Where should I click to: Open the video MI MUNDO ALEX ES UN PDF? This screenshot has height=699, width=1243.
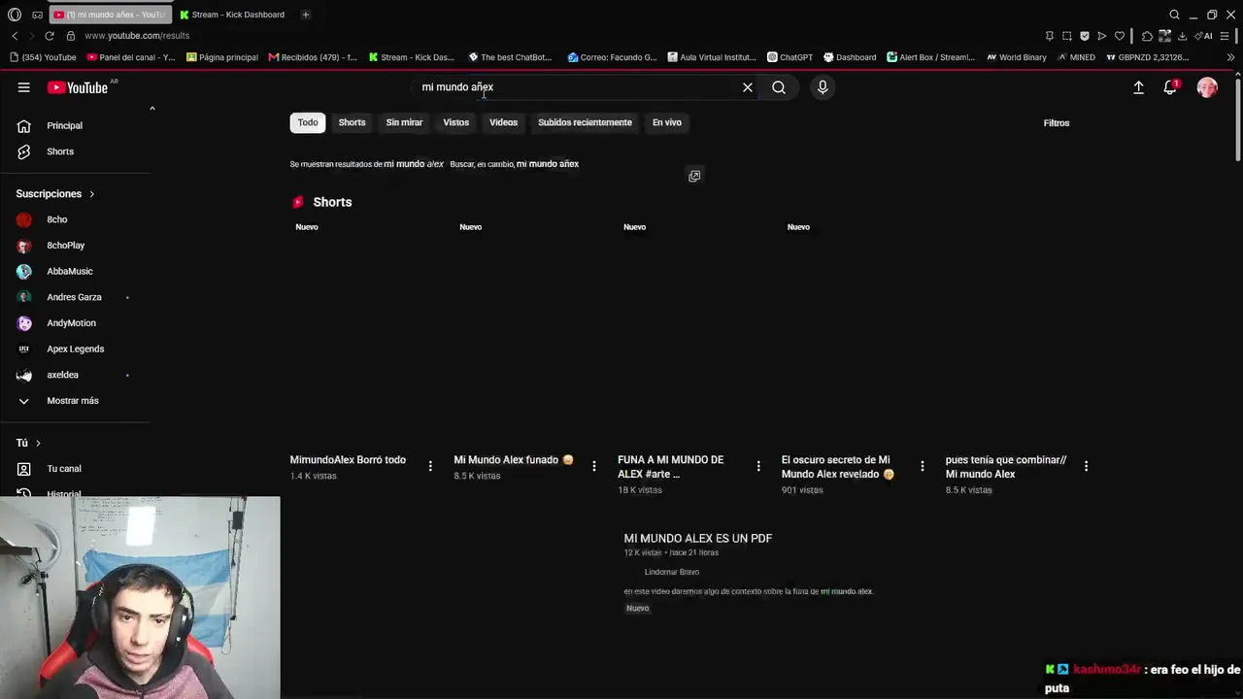point(698,538)
